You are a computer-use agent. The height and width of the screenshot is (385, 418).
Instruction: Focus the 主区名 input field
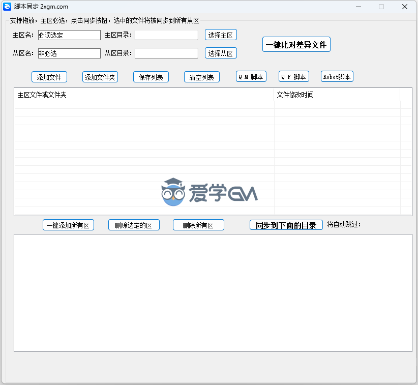tap(69, 35)
